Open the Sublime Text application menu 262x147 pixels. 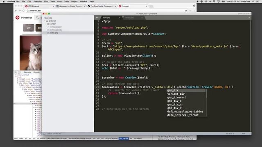14,2
